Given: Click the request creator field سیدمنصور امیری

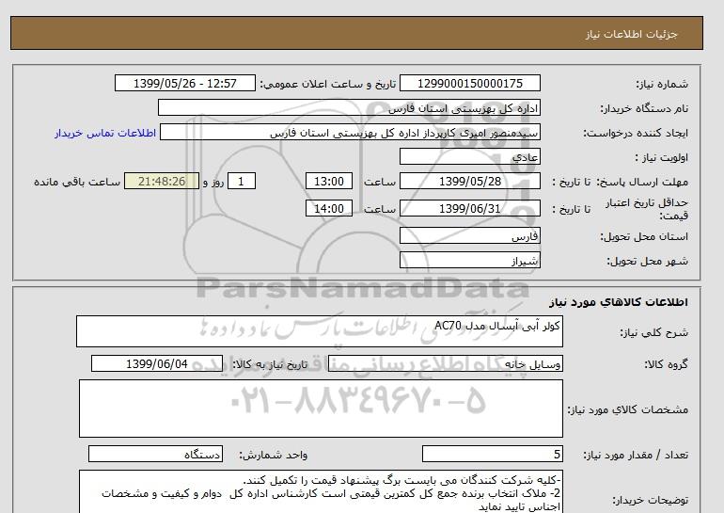Looking at the screenshot, I should point(350,132).
